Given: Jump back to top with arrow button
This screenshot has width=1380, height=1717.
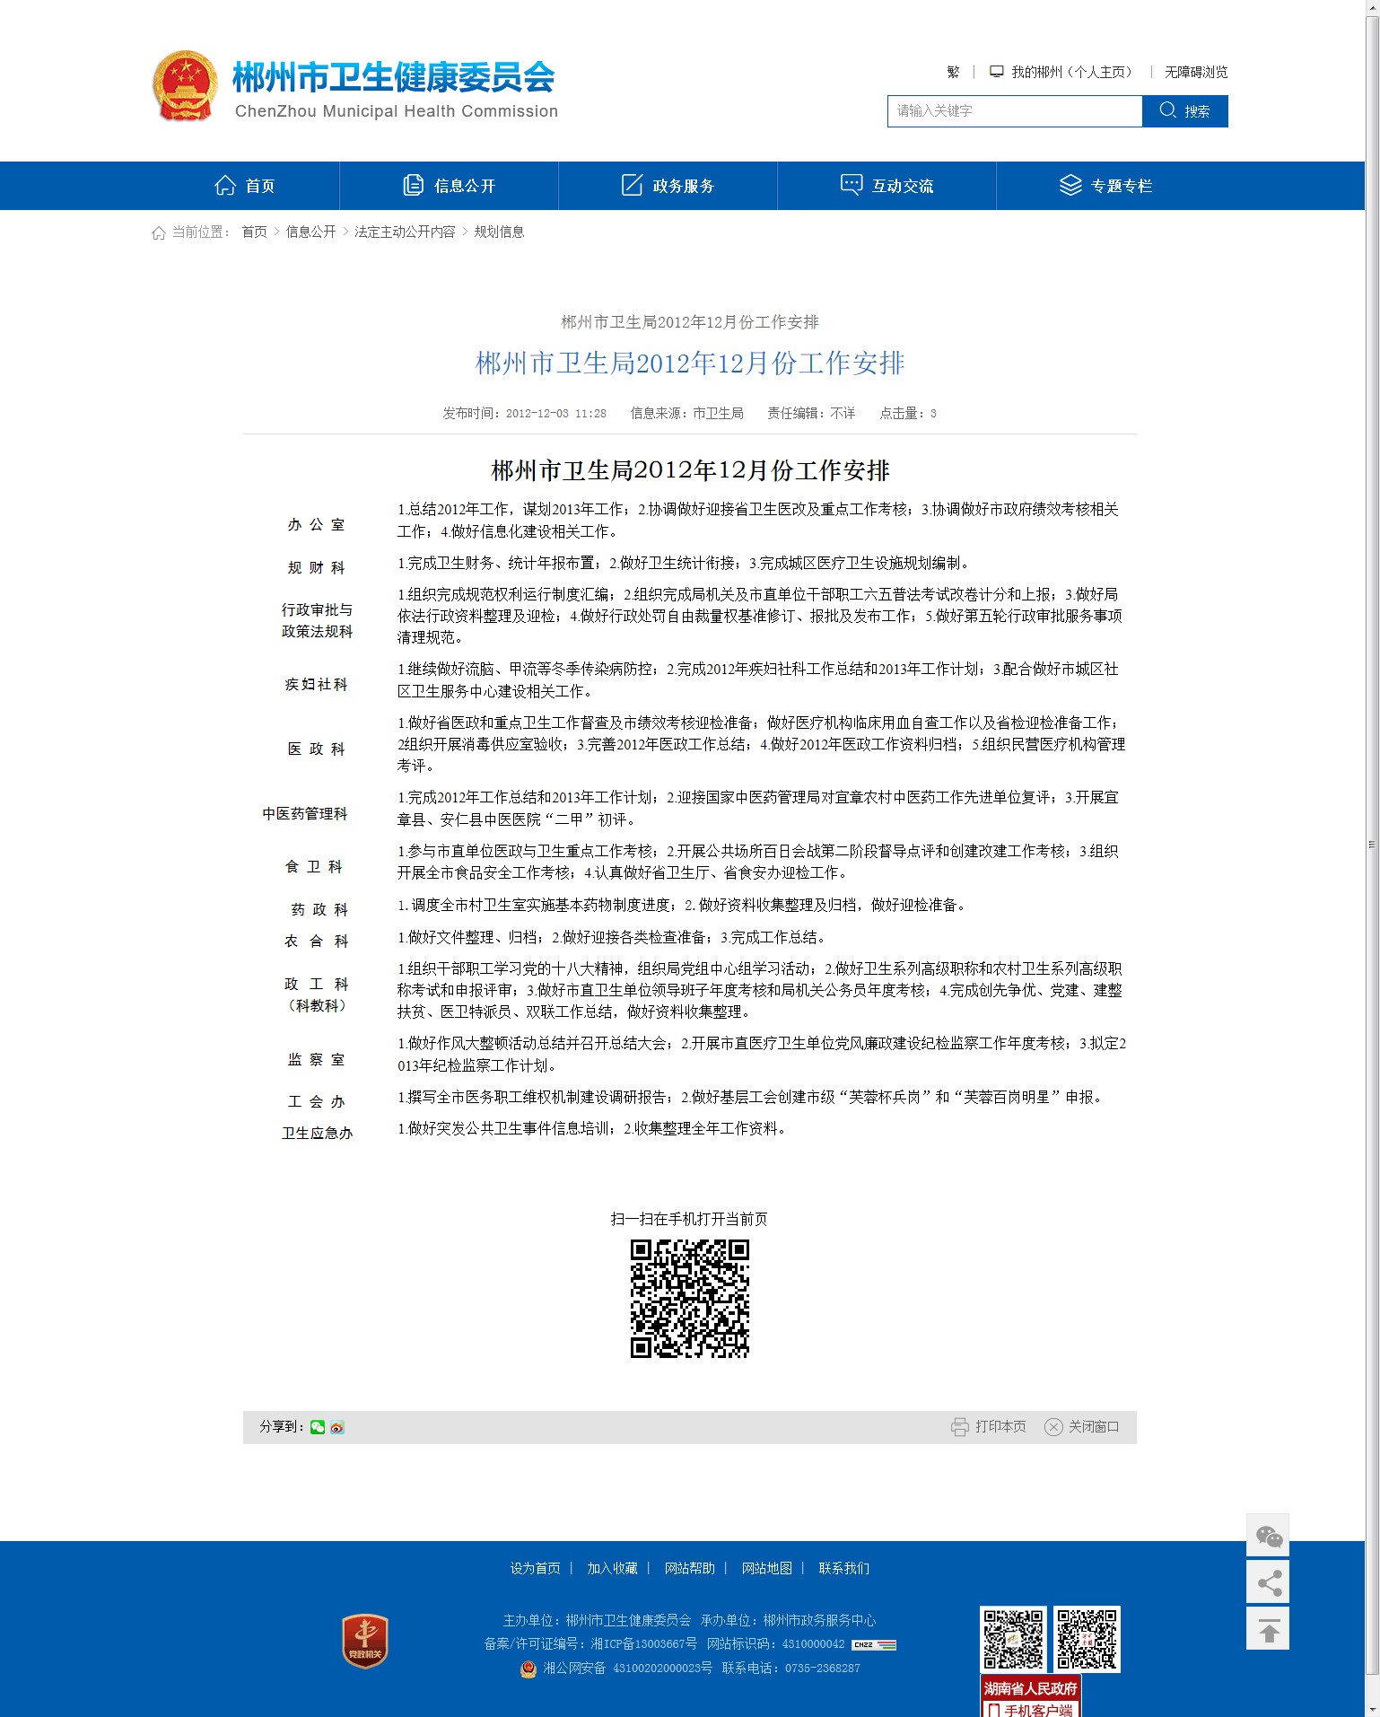Looking at the screenshot, I should tap(1268, 1629).
